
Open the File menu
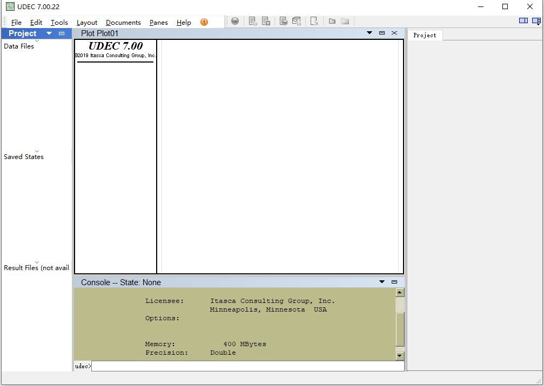coord(16,23)
